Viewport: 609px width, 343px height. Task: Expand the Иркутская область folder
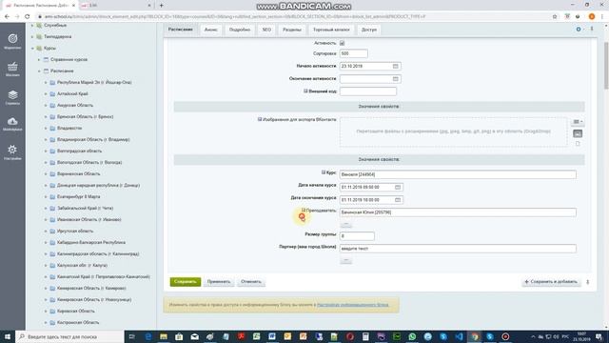46,231
